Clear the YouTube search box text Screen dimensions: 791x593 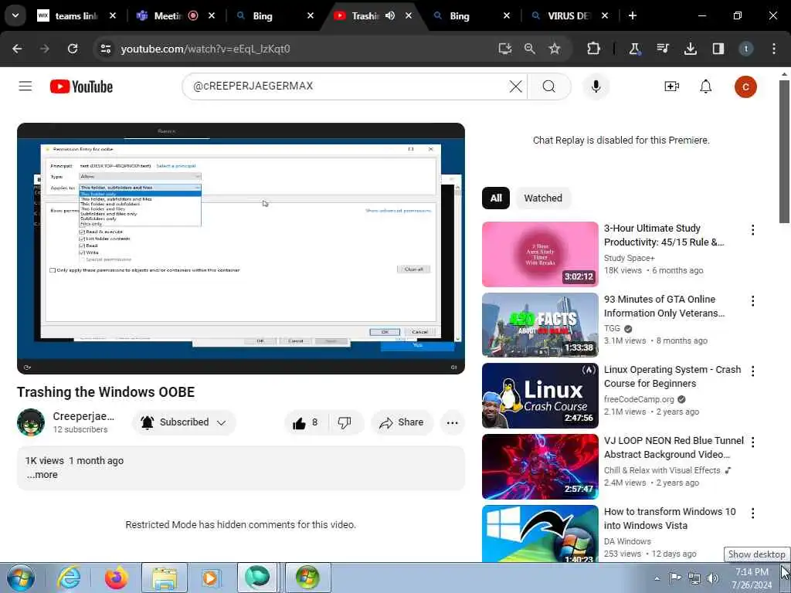515,86
